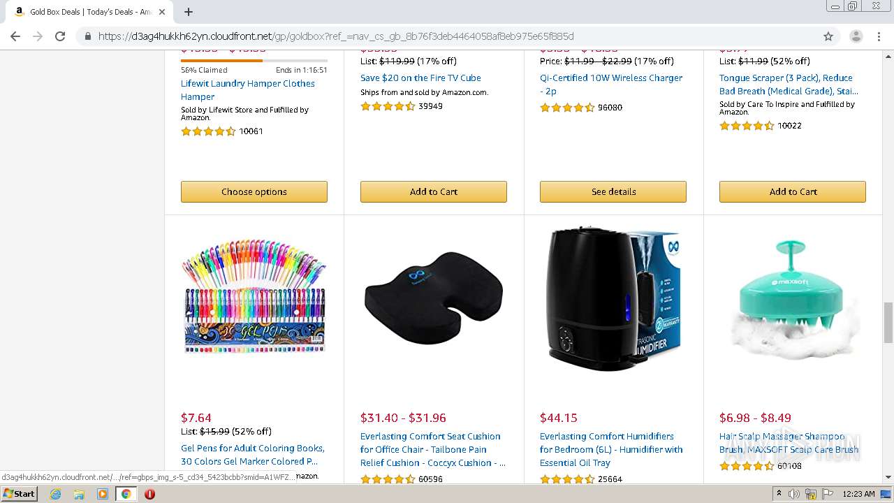Screen dimensions: 894x503
Task: Launch Internet Explorer from the taskbar
Action: point(56,494)
